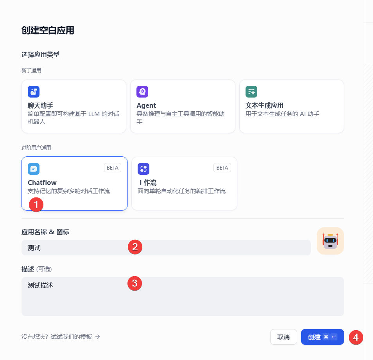Click the 创建 button
Viewport: 373px width, 360px height.
(322, 337)
